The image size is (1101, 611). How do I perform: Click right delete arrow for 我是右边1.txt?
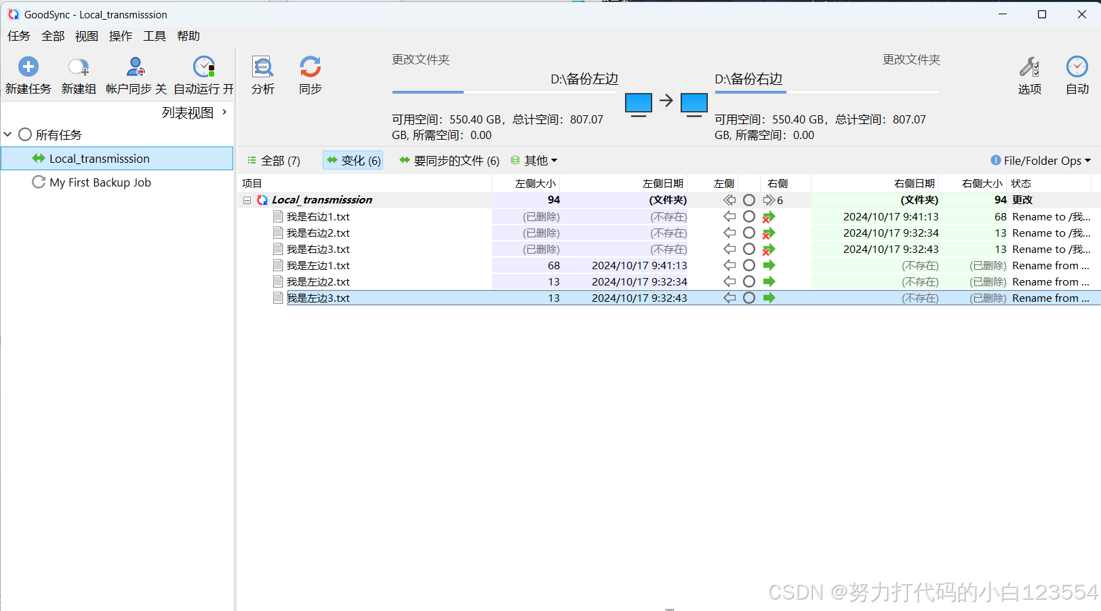(x=769, y=217)
